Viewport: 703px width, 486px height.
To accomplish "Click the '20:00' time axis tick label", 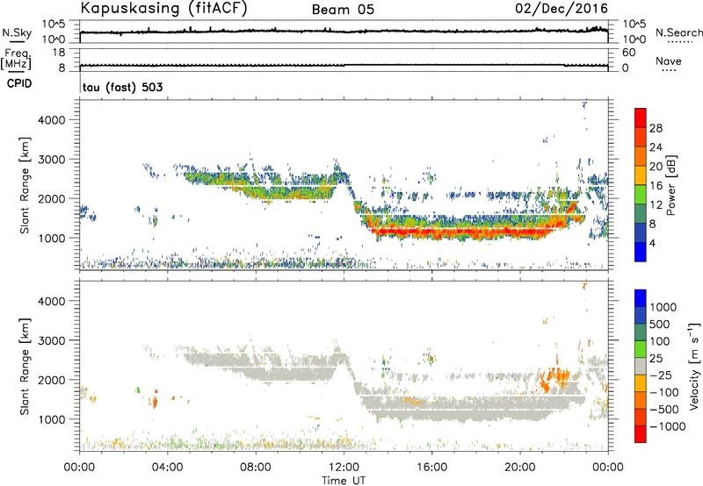I will pos(519,468).
